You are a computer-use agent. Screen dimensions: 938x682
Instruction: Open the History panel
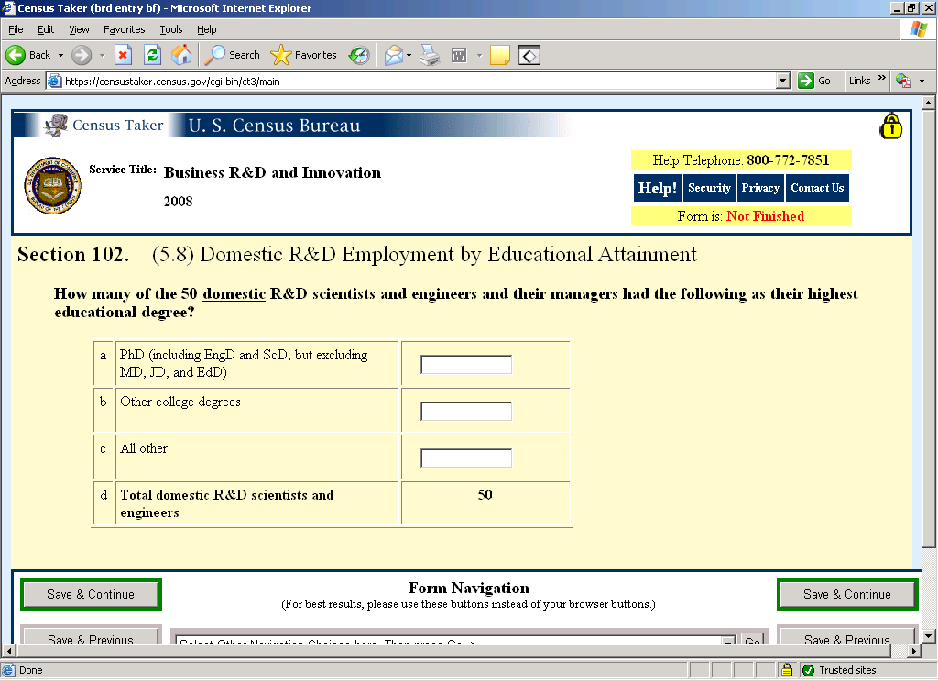click(358, 55)
